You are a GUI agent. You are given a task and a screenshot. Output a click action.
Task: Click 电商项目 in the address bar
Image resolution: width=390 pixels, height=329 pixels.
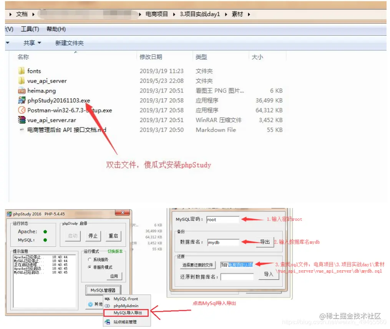(156, 14)
